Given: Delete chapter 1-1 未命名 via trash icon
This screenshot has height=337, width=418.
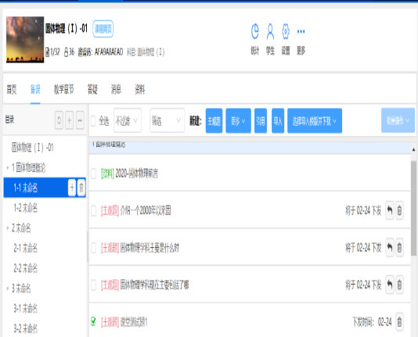Looking at the screenshot, I should pyautogui.click(x=81, y=188).
